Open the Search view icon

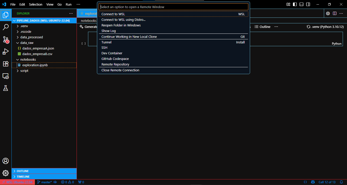(x=6, y=27)
